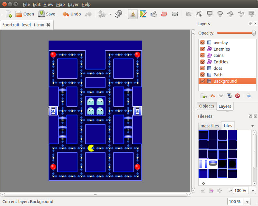Hide the Entities layer
This screenshot has height=206, width=258.
click(x=202, y=62)
